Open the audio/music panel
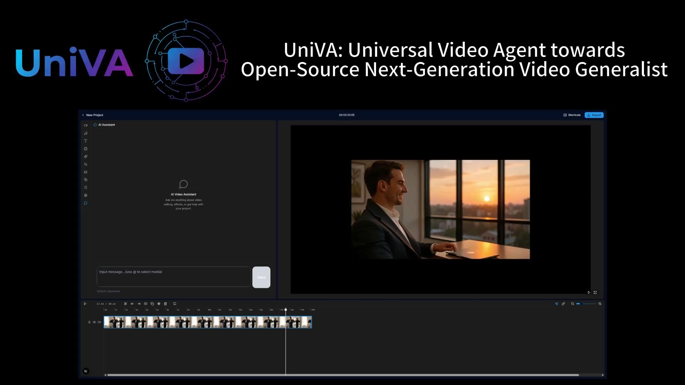 [x=86, y=133]
